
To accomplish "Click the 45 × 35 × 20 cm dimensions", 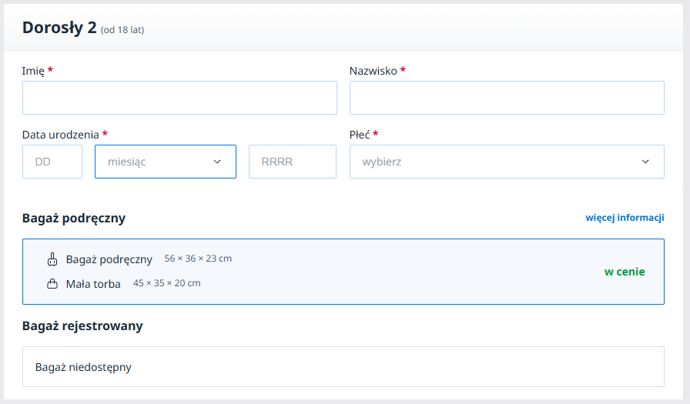I will coord(166,283).
